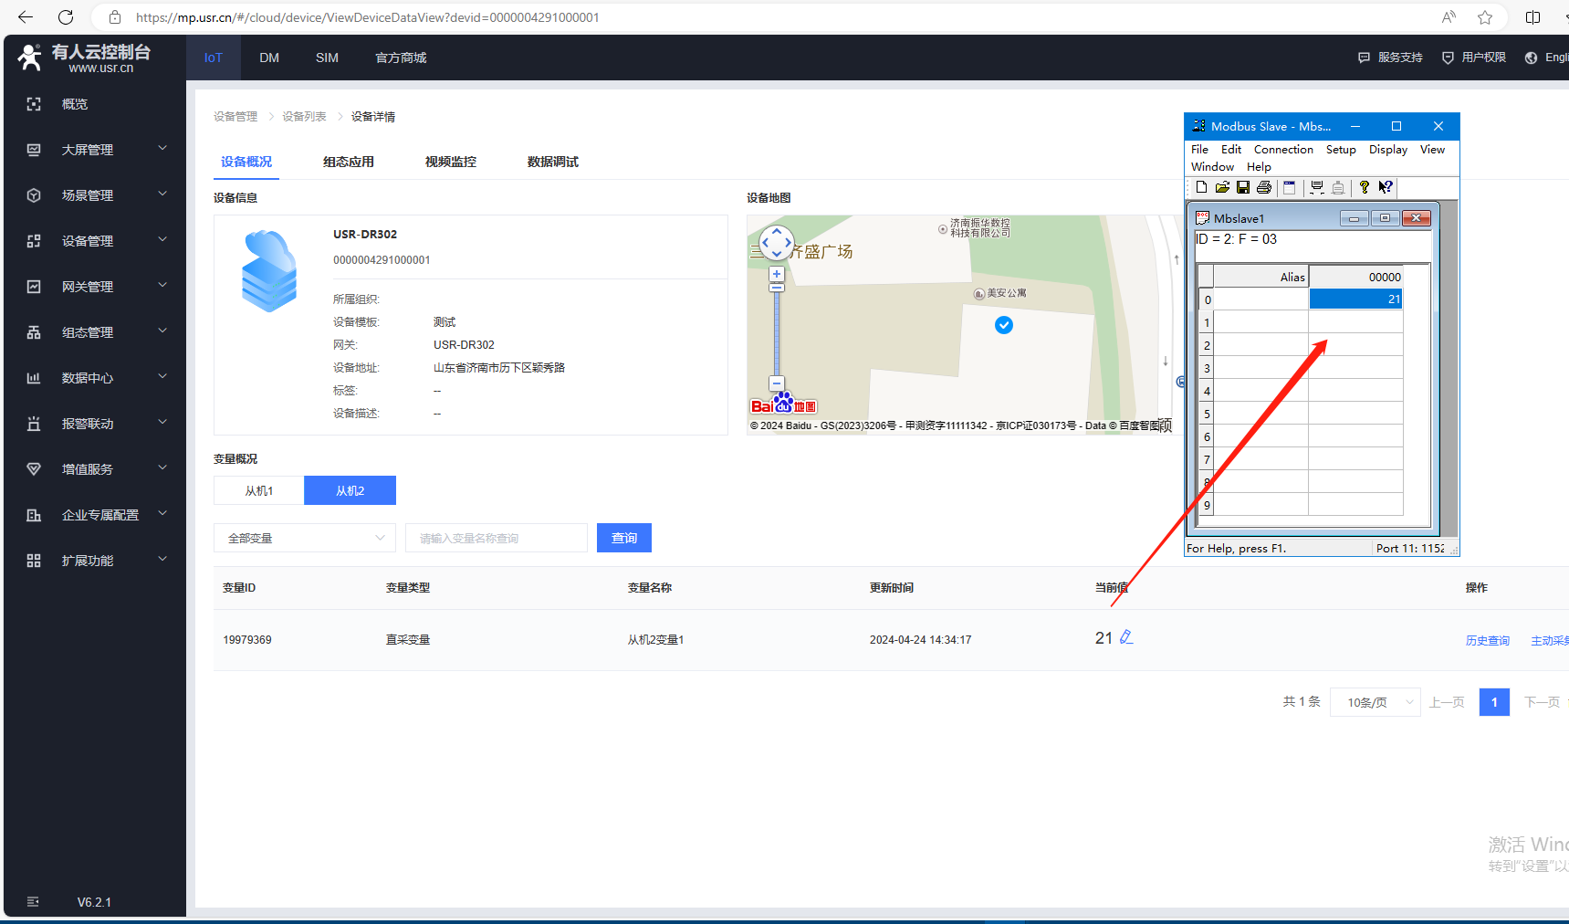
Task: Select the 从机2 slave toggle button
Action: tap(350, 490)
